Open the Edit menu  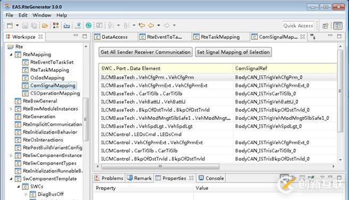pyautogui.click(x=23, y=15)
